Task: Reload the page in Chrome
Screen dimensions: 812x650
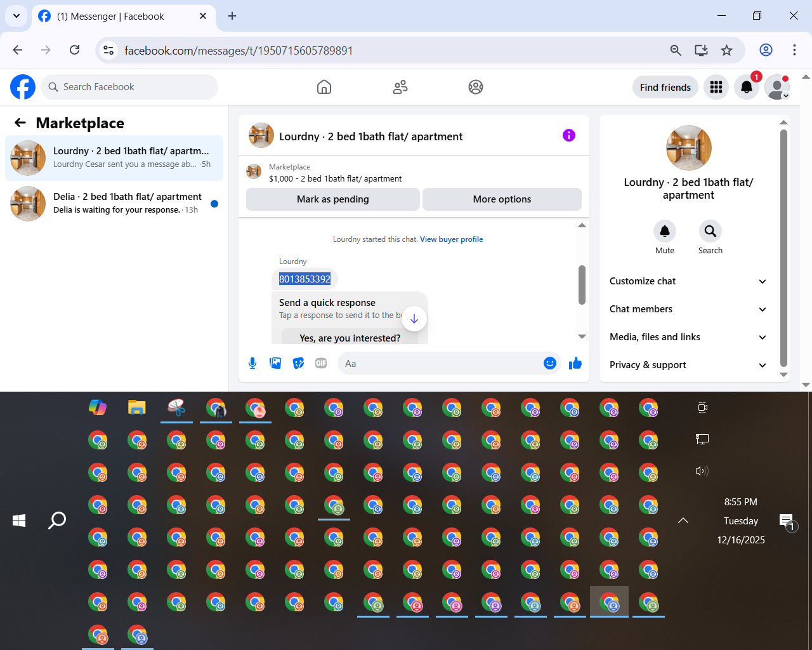Action: click(75, 50)
